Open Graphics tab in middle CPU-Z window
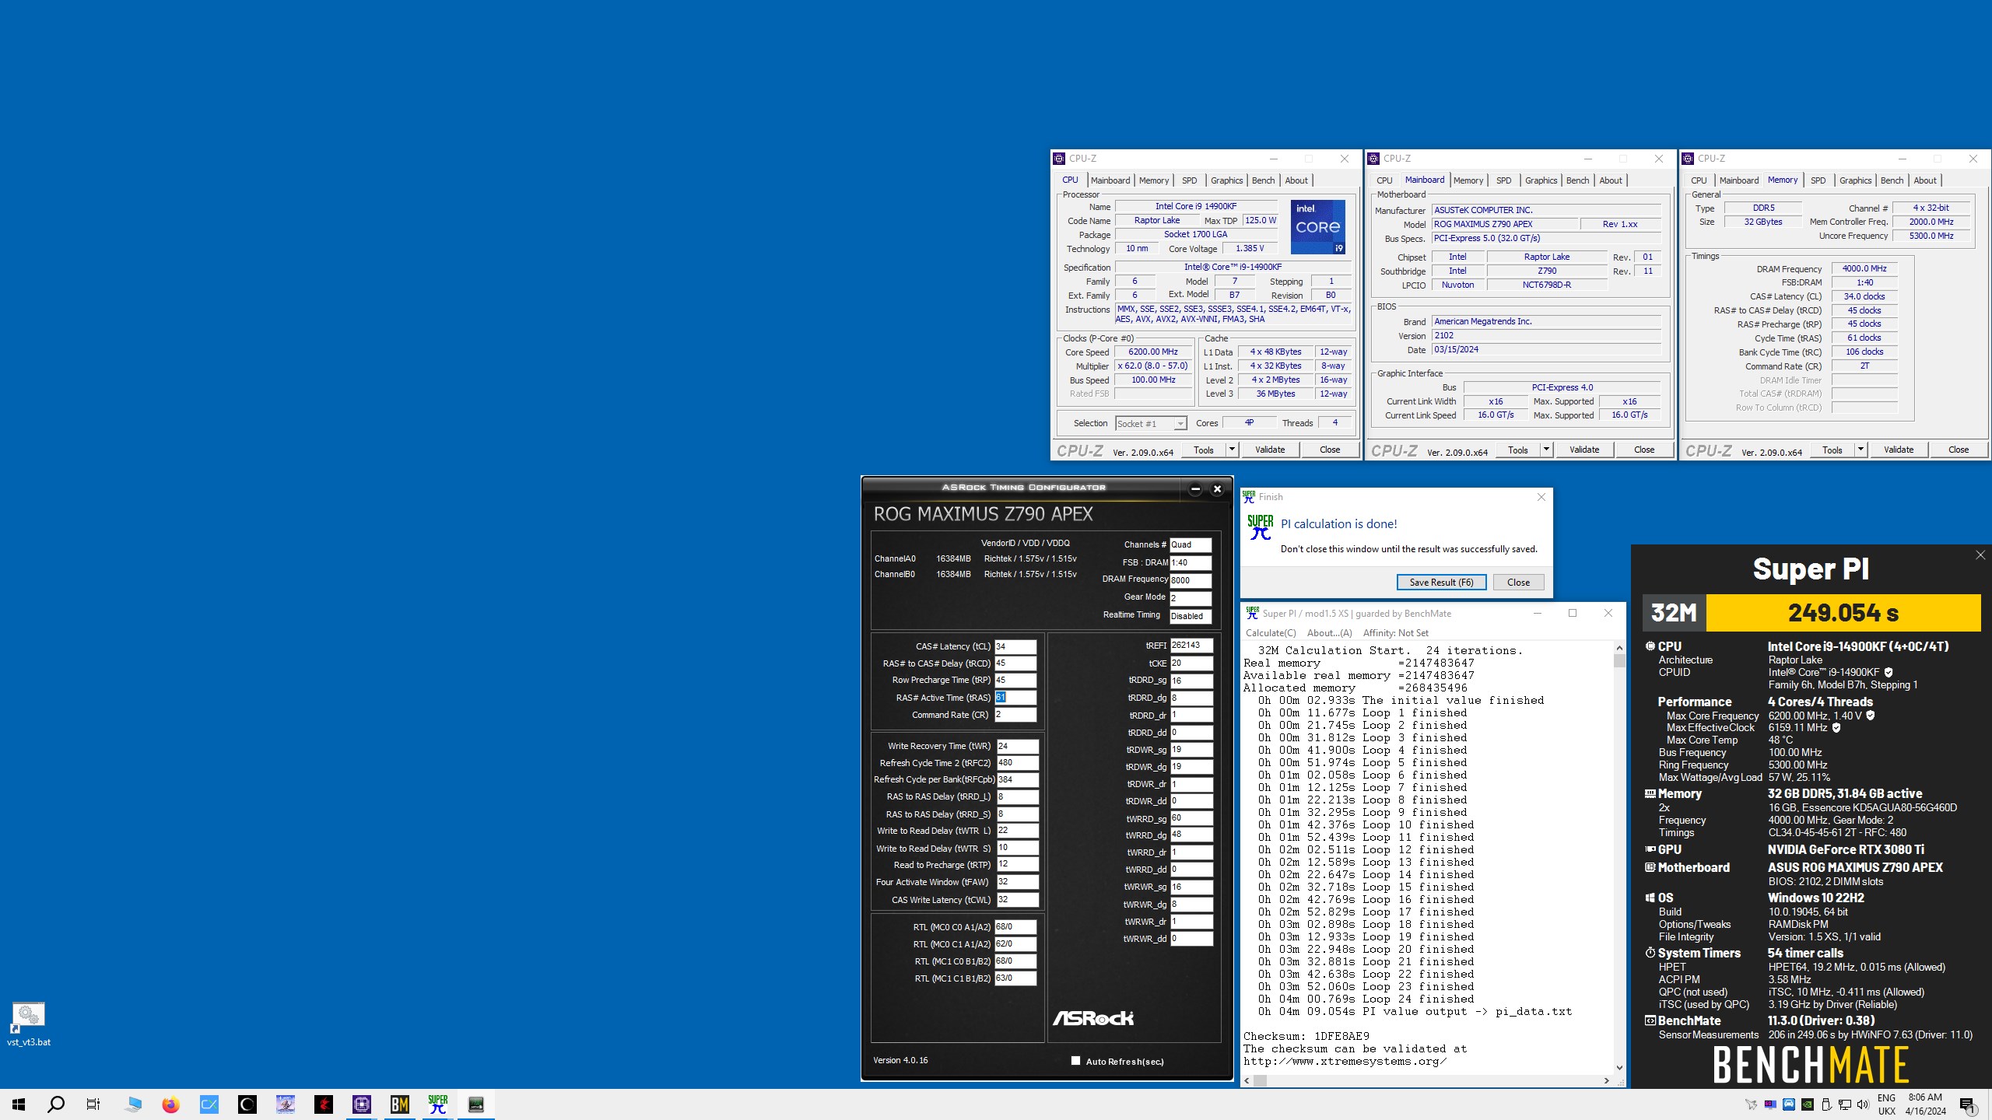Image resolution: width=1992 pixels, height=1120 pixels. (x=1541, y=180)
